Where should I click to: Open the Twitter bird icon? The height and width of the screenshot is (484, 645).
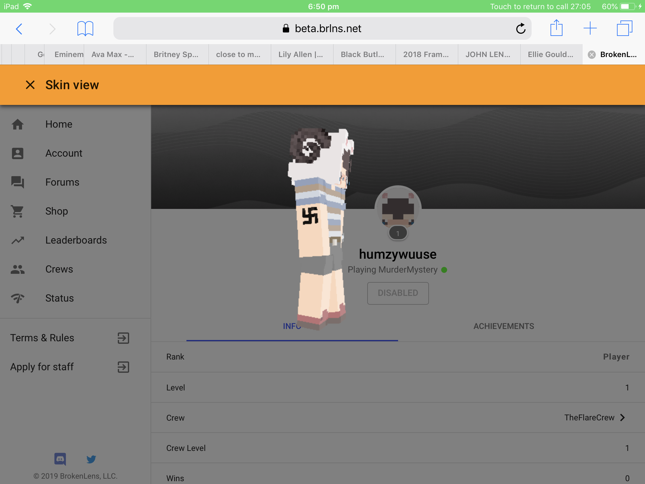[x=91, y=459]
